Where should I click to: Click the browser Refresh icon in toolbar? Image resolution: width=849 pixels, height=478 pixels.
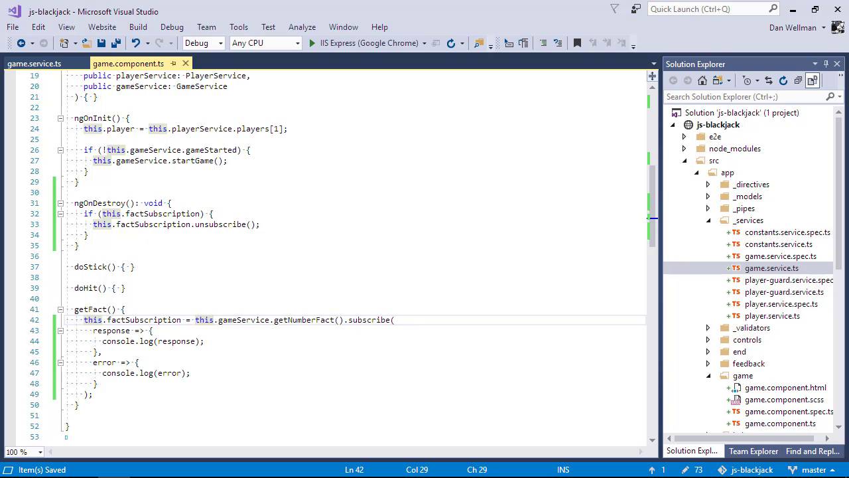451,43
